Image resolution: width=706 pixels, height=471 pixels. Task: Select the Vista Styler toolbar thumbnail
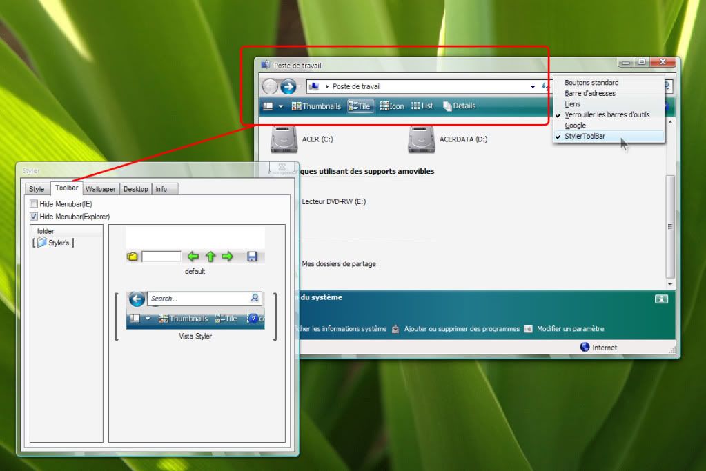(x=195, y=311)
